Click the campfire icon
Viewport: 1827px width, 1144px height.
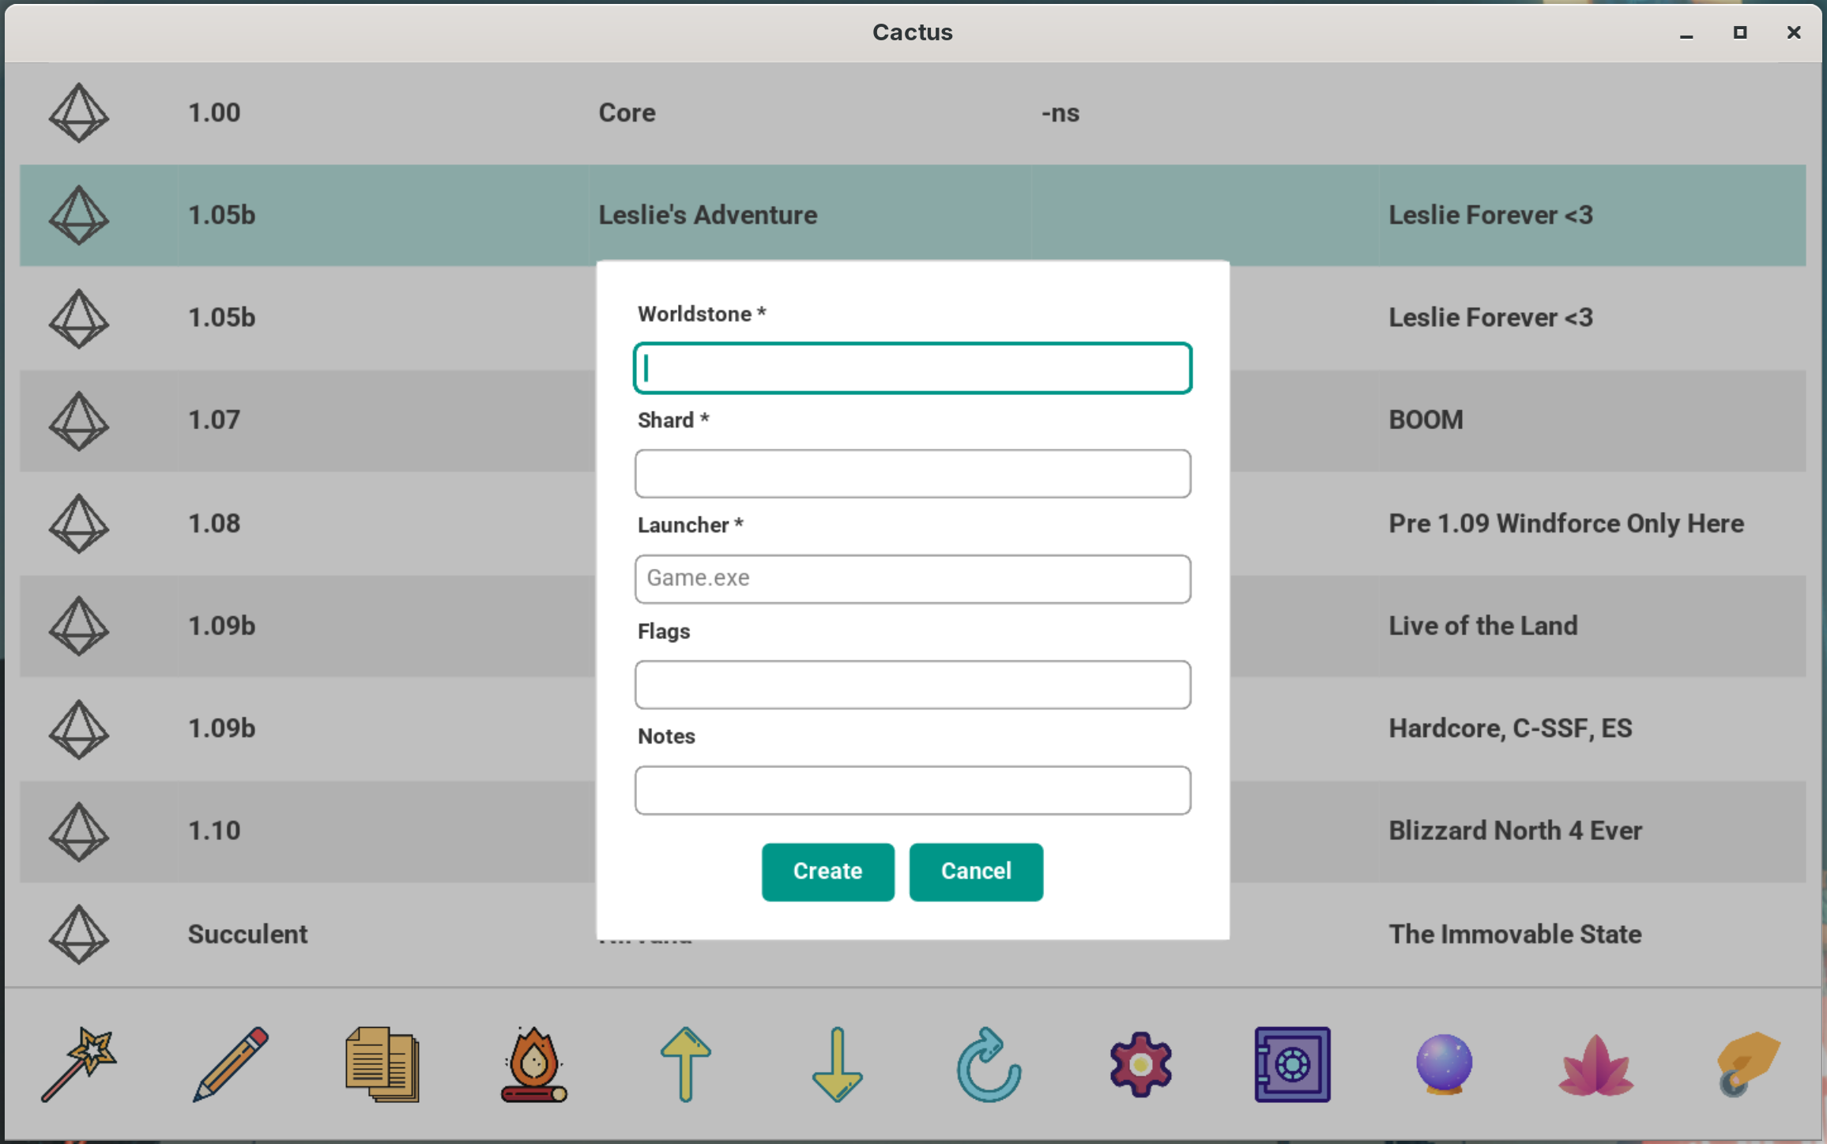(534, 1064)
